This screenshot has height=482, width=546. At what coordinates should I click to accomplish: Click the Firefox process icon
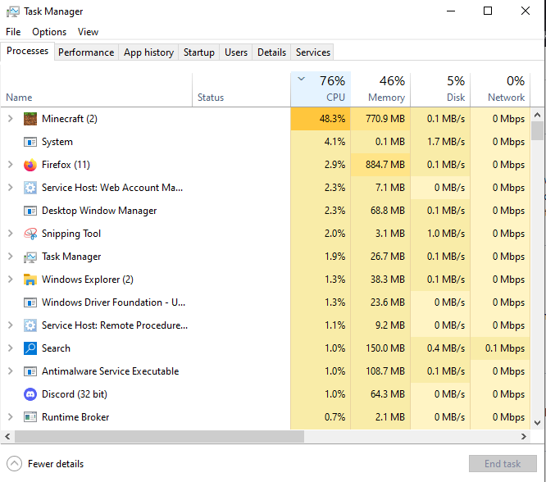click(30, 165)
